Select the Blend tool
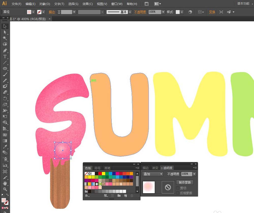 click(5, 153)
